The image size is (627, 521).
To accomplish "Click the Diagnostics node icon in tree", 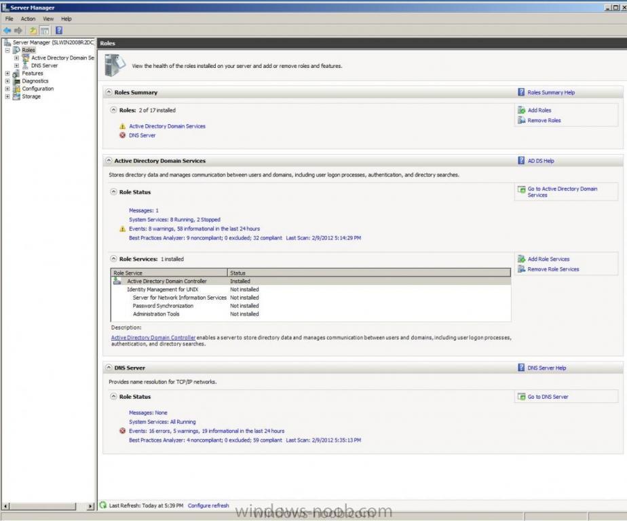I will click(16, 81).
